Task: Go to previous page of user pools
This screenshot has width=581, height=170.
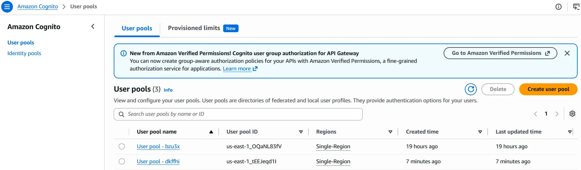Action: 536,114
